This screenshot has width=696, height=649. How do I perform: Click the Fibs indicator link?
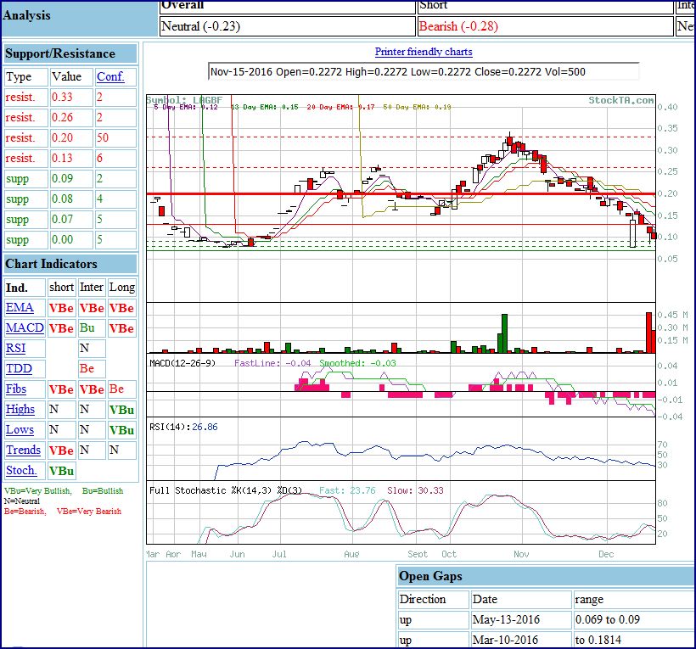[16, 389]
